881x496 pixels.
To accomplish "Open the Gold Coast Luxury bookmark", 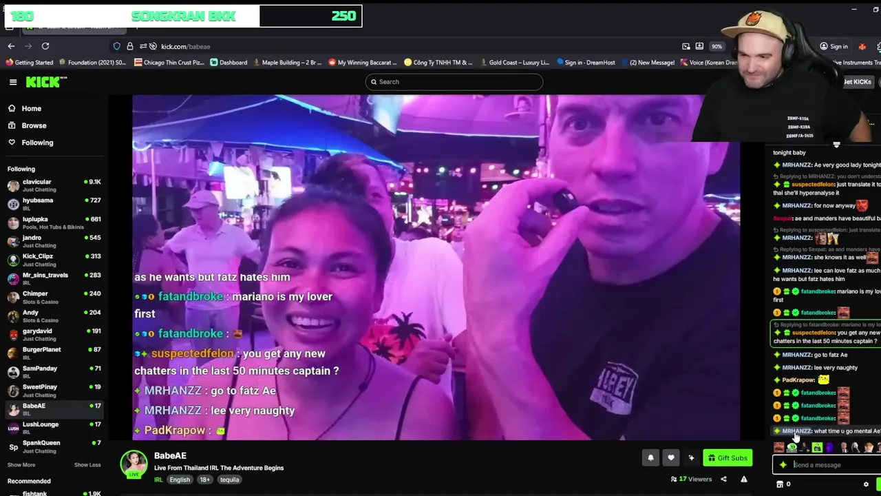I will (x=514, y=62).
